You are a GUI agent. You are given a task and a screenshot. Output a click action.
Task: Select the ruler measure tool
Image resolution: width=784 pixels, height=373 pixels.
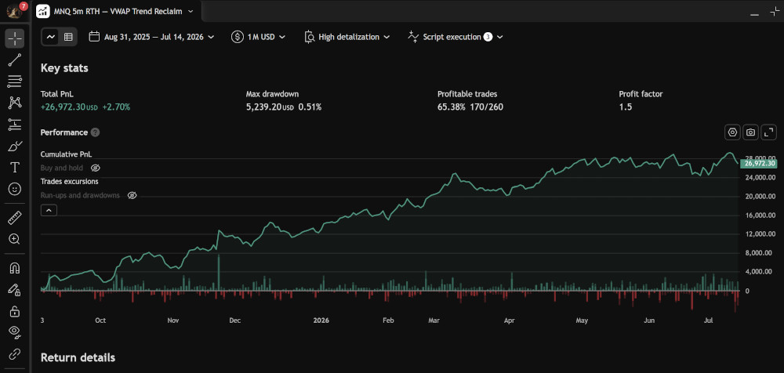(14, 218)
